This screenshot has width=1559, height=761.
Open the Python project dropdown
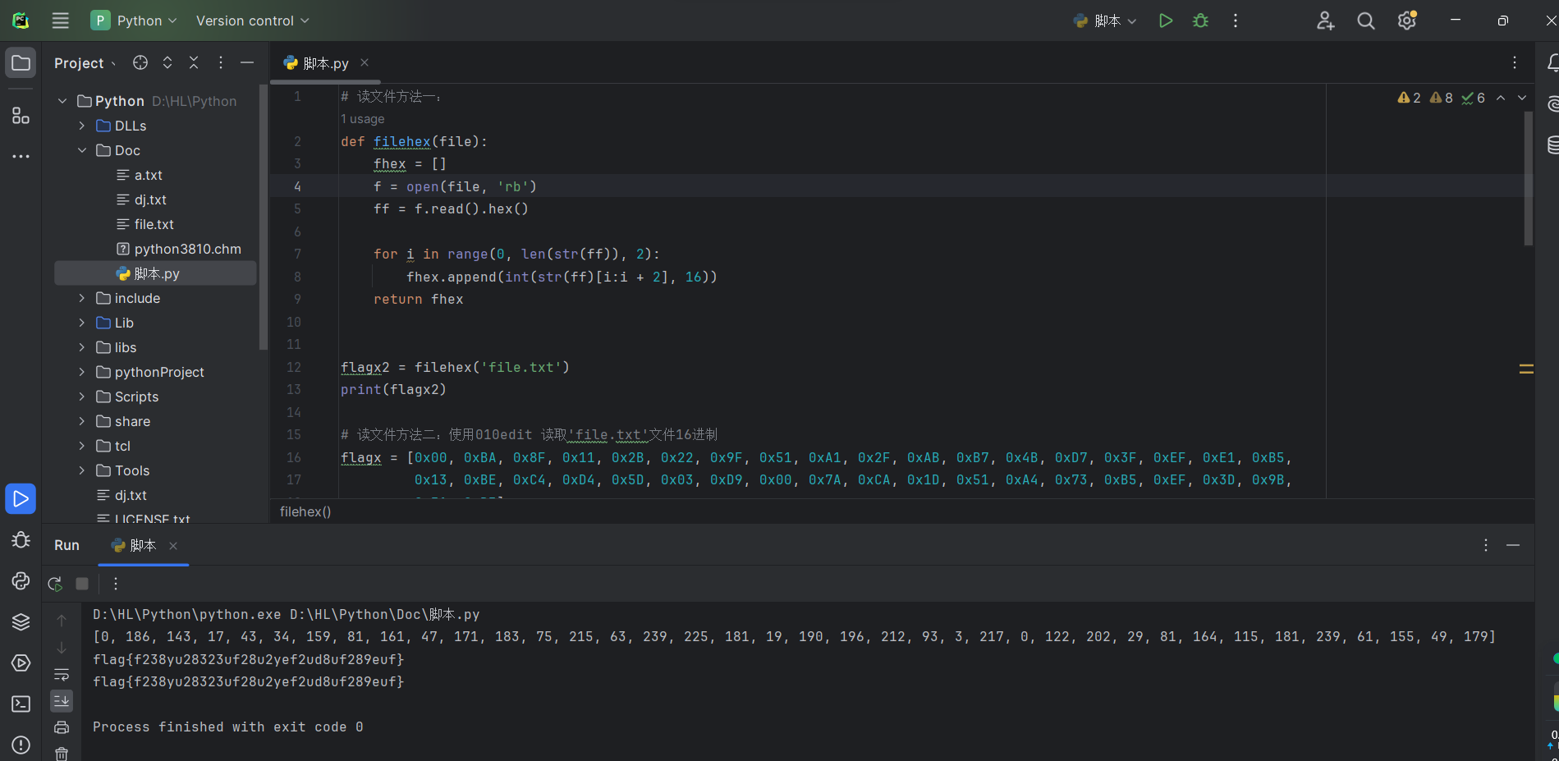135,21
